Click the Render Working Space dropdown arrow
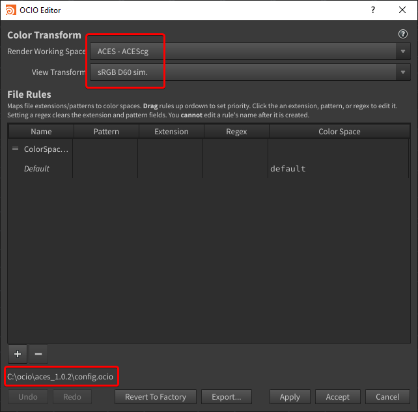The width and height of the screenshot is (418, 412). click(x=403, y=51)
